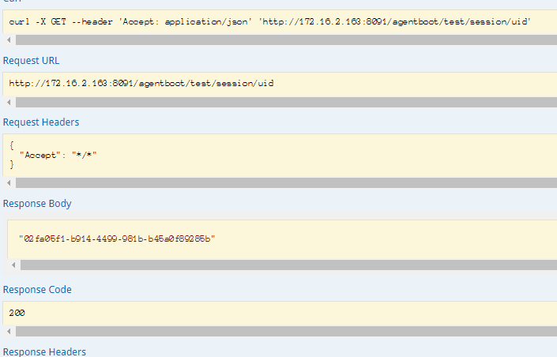
Task: Click the curl command text box
Action: coord(280,21)
